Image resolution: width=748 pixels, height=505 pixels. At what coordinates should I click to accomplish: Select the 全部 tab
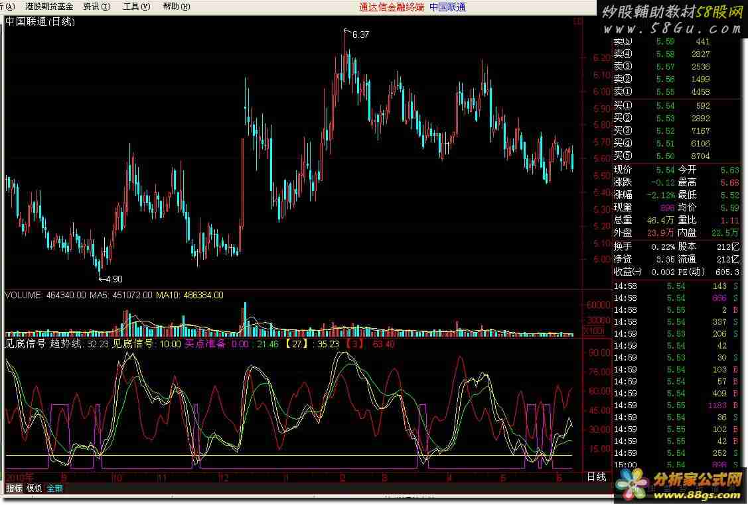click(55, 488)
